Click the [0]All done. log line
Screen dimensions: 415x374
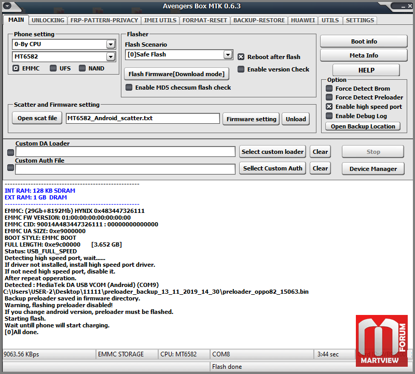21,332
